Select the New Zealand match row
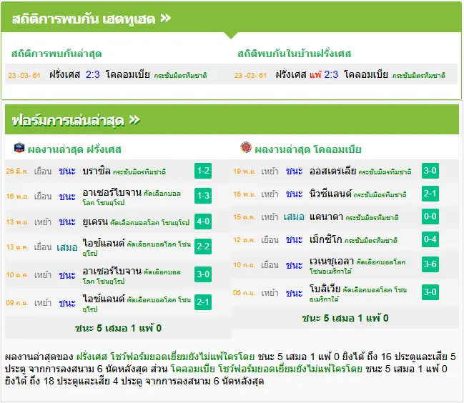This screenshot has height=403, width=464. point(345,194)
